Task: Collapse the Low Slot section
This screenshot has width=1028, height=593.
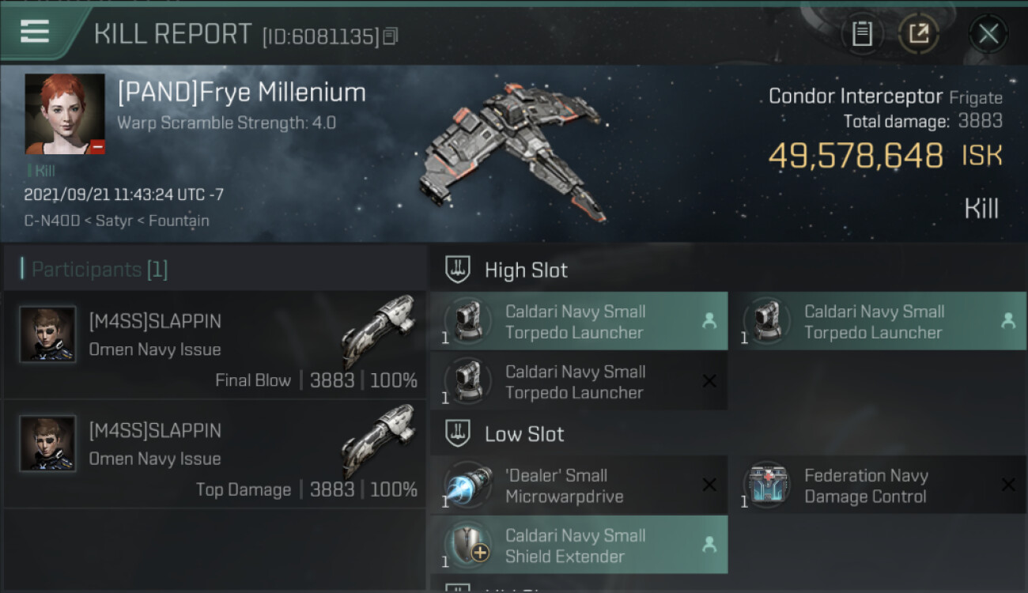Action: click(x=524, y=434)
